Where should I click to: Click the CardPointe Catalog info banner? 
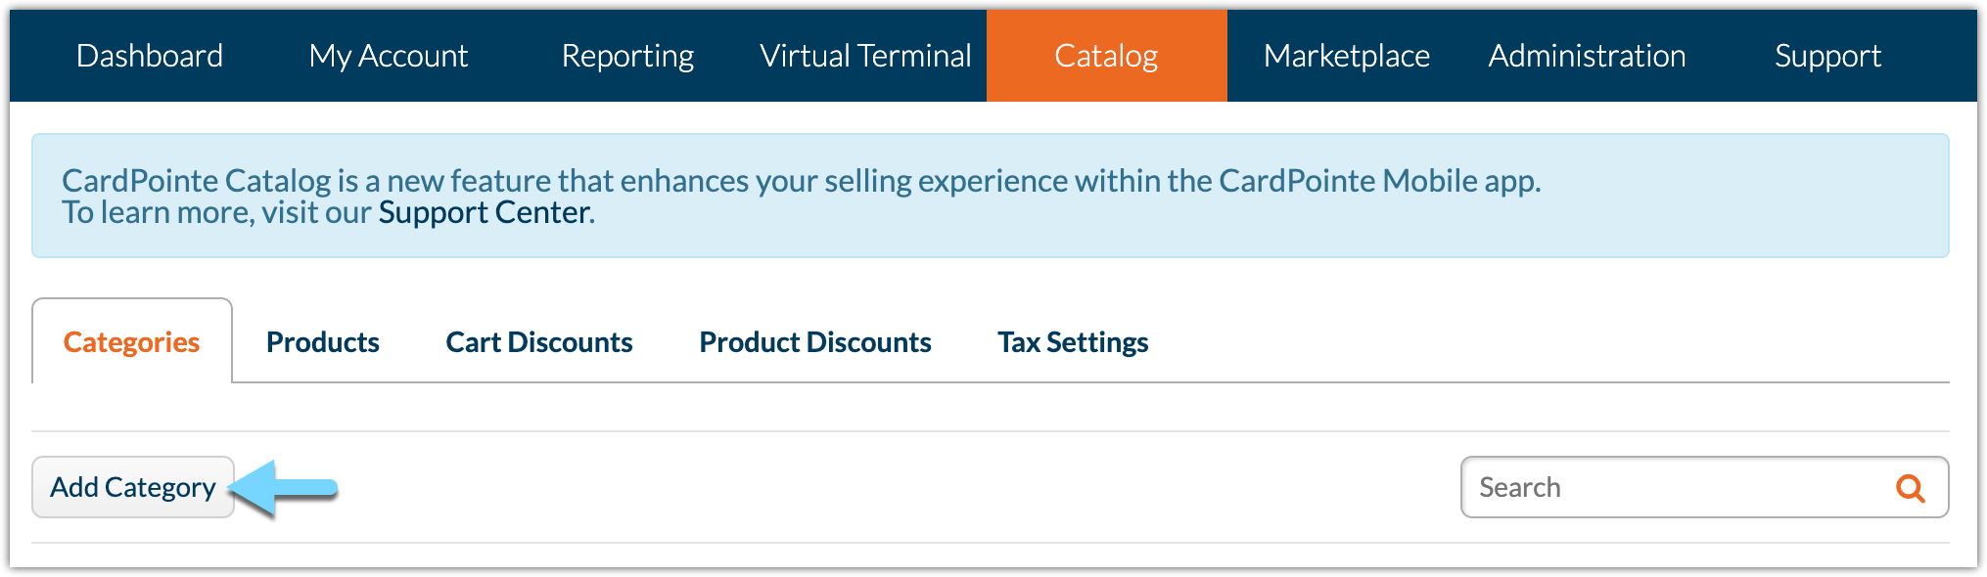click(991, 196)
